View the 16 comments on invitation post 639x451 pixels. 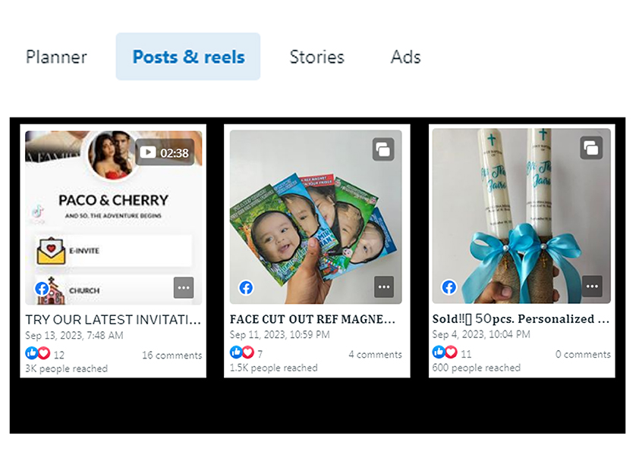[172, 355]
